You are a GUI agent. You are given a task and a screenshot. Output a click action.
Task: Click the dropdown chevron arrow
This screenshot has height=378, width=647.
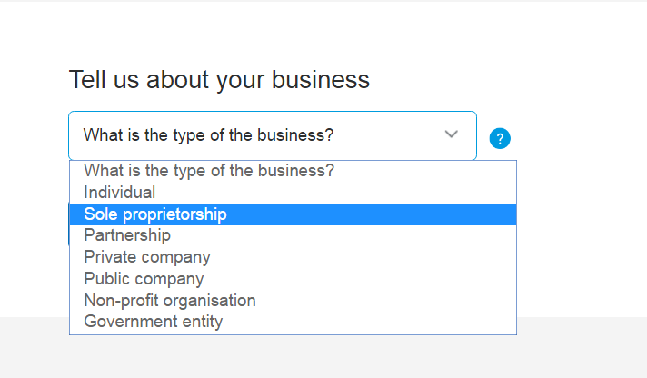[x=452, y=134]
